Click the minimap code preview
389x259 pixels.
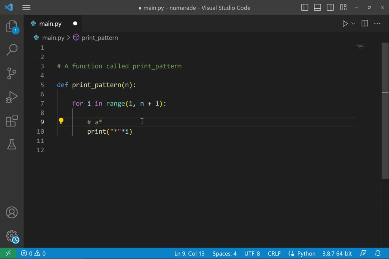point(361,46)
